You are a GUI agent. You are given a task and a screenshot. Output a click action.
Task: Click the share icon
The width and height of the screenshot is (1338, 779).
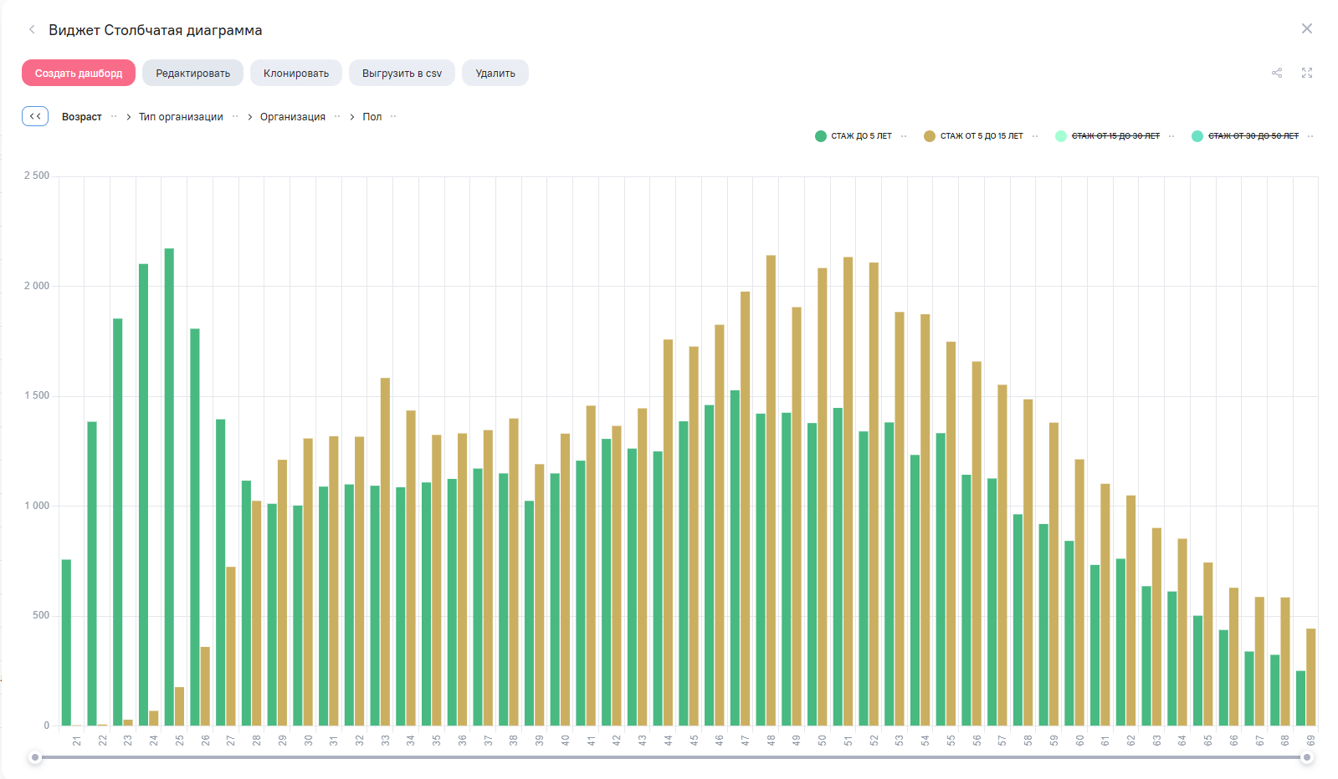tap(1277, 74)
